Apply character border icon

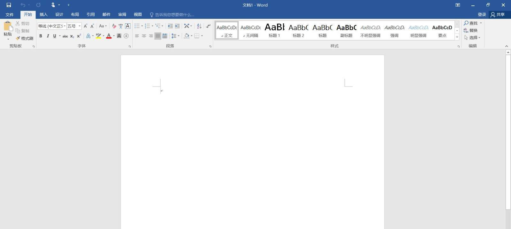click(x=128, y=26)
